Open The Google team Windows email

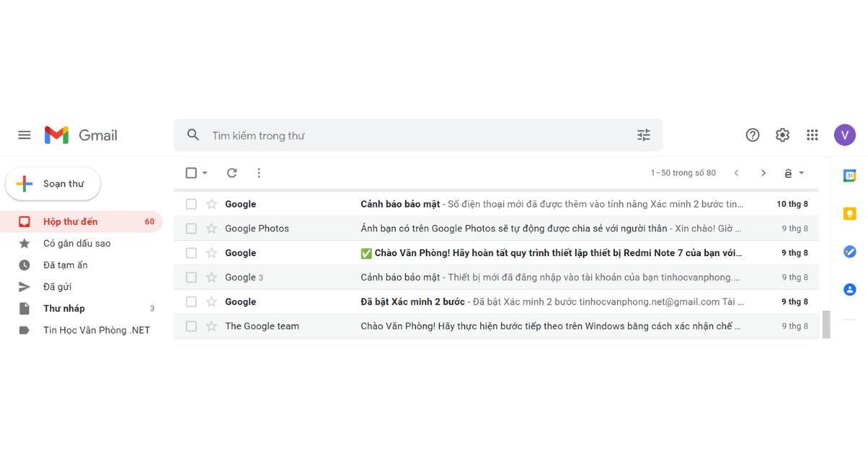(496, 326)
